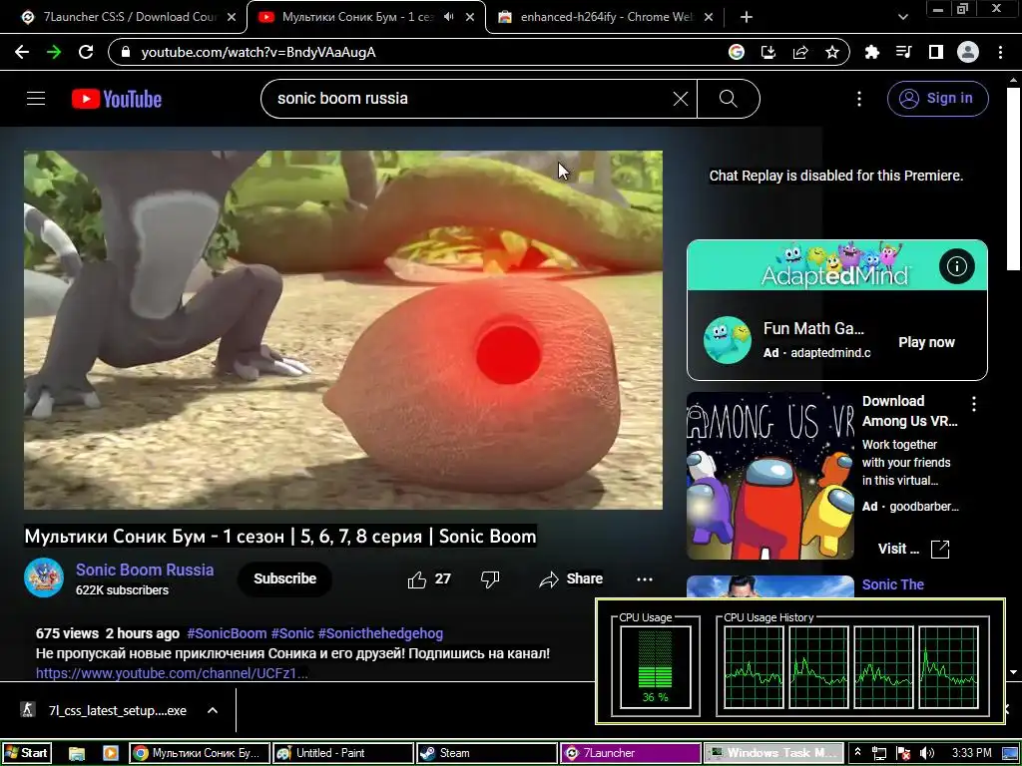Open the file explorer quick launch icon
Viewport: 1022px width, 766px height.
(77, 753)
